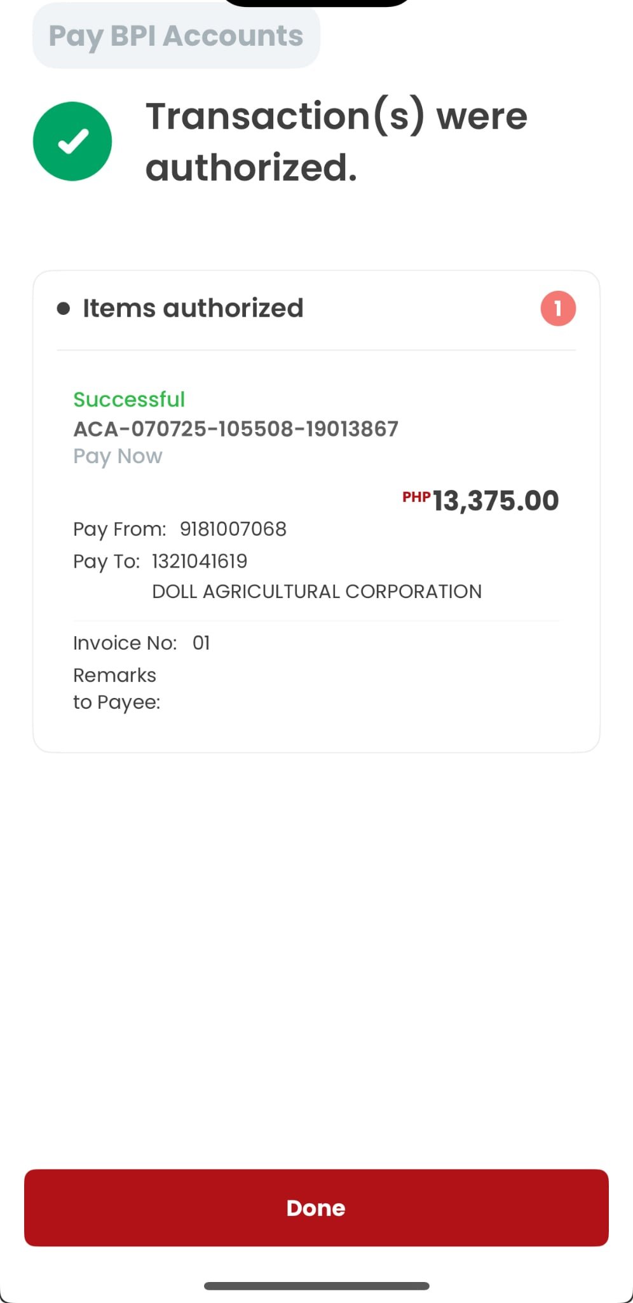
Task: Select Pay To account number 1321041619
Action: point(200,561)
